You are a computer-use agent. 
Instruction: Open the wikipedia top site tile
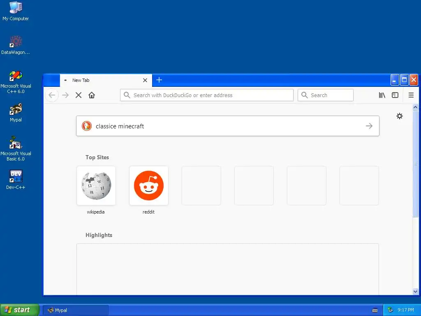pos(96,186)
